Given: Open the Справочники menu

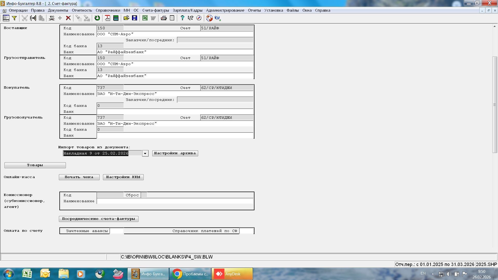Looking at the screenshot, I should tap(108, 10).
